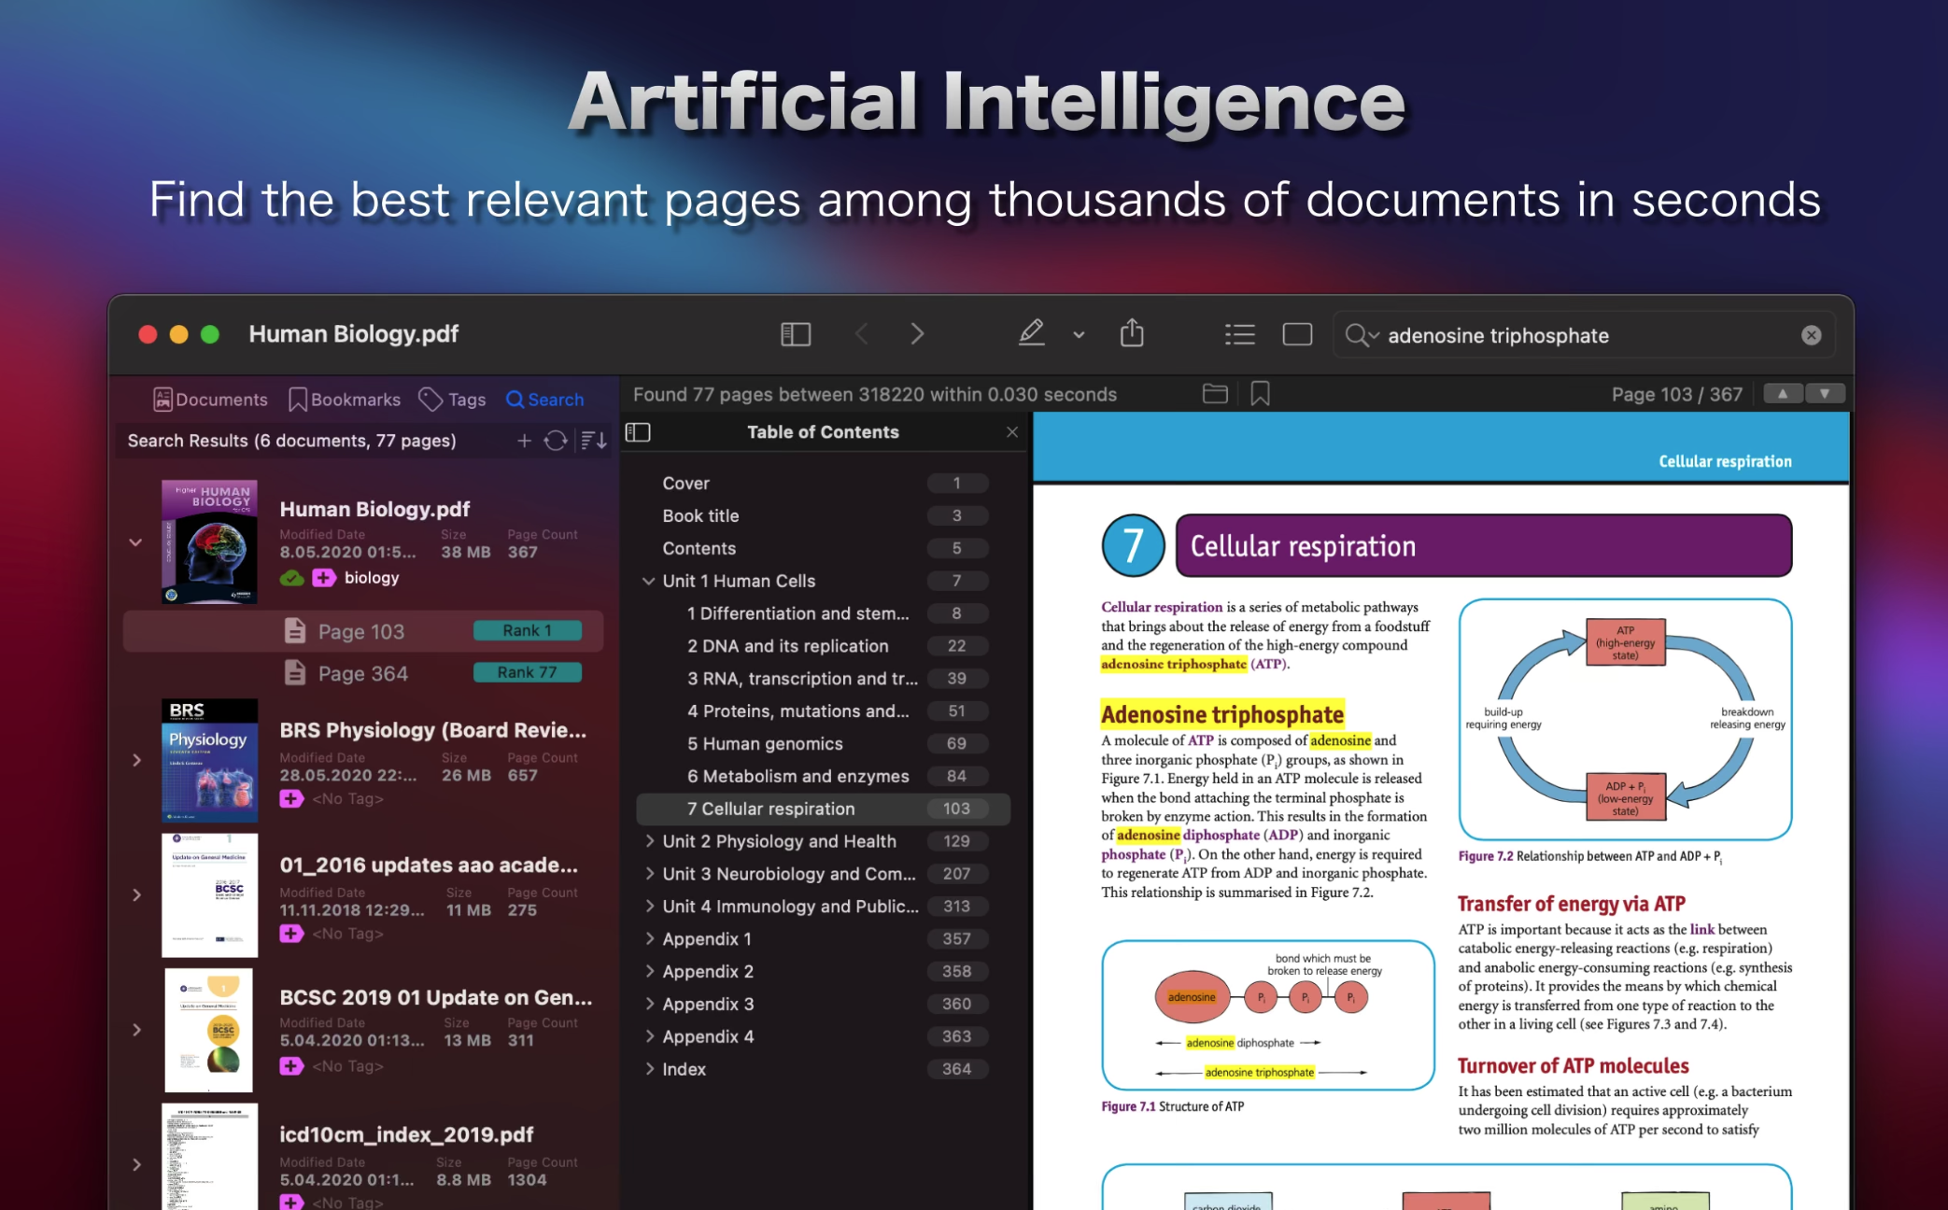Click the folder icon next to bookmark
The image size is (1948, 1210).
(1215, 394)
